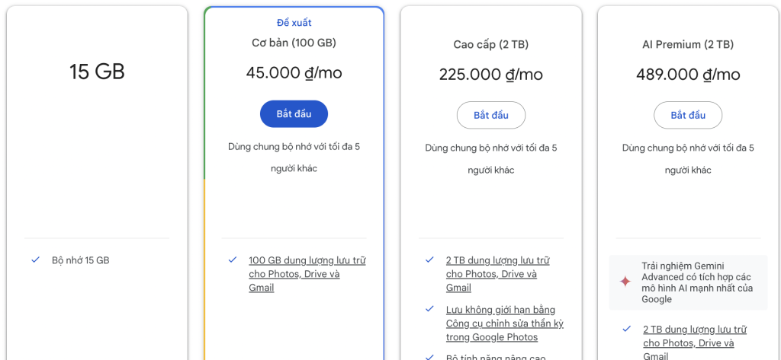Click checkmark beside AI Premium 2 TB storage
The image size is (781, 360).
(627, 329)
